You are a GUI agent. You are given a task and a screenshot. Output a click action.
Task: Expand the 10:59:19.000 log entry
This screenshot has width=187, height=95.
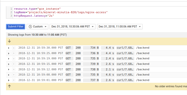[9, 59]
